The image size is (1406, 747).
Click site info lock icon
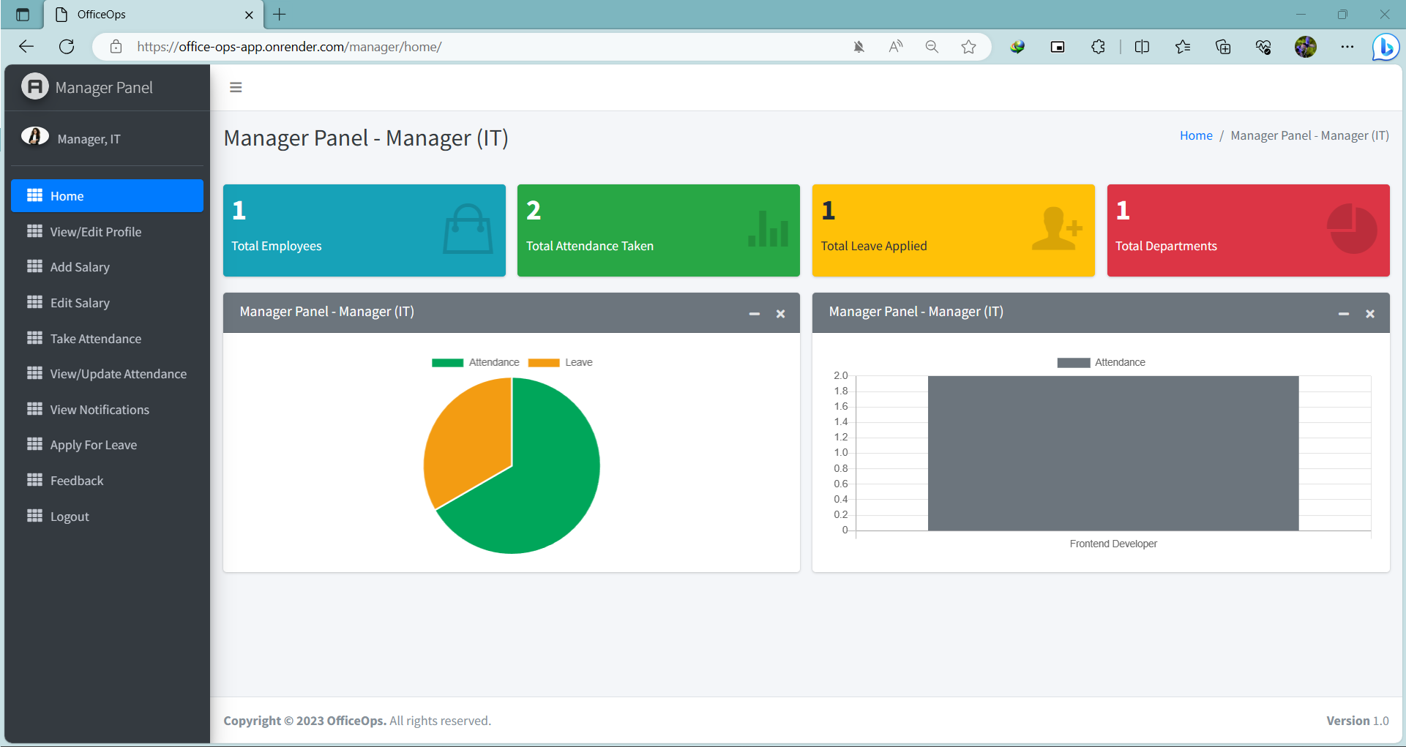tap(116, 47)
